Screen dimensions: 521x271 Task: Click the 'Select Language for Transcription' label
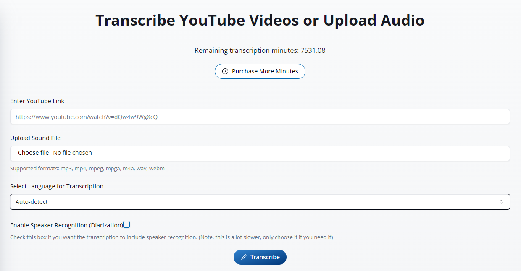(x=57, y=186)
